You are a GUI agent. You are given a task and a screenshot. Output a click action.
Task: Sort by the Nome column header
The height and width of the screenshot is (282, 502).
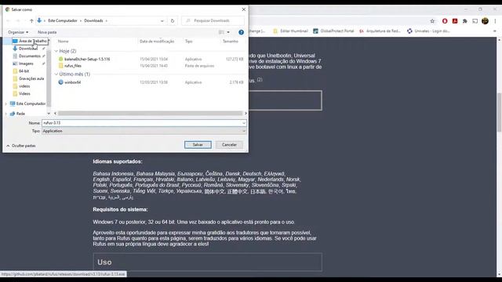tap(63, 42)
